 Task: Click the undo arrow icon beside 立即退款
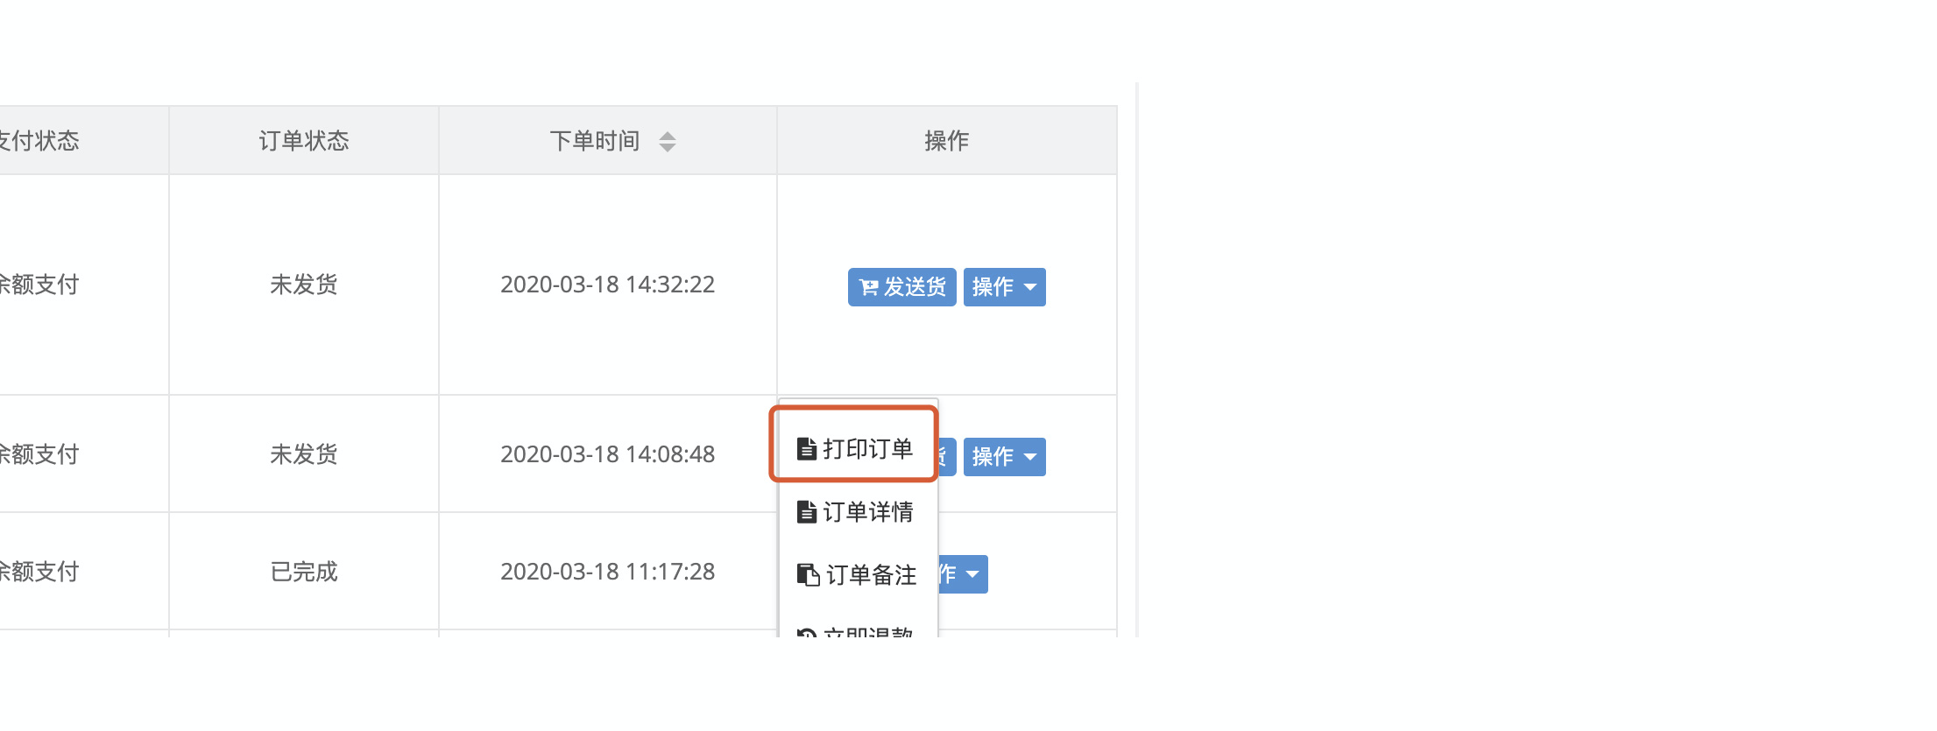click(807, 632)
